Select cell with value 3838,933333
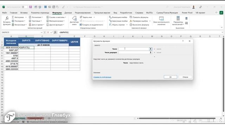The height and width of the screenshot is (127, 225). (x=11, y=48)
